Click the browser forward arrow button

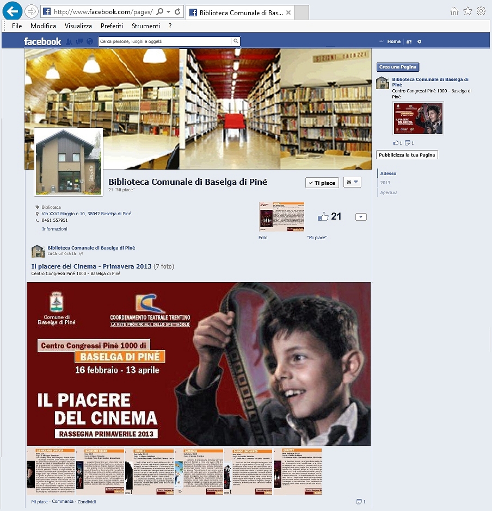pyautogui.click(x=32, y=12)
